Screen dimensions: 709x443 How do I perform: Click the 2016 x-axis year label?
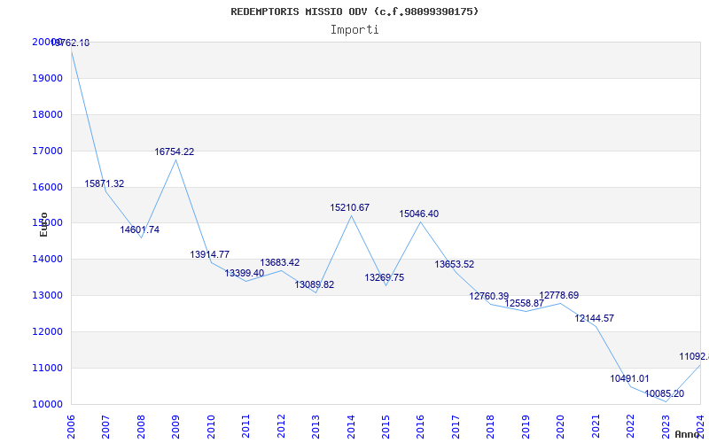420,427
